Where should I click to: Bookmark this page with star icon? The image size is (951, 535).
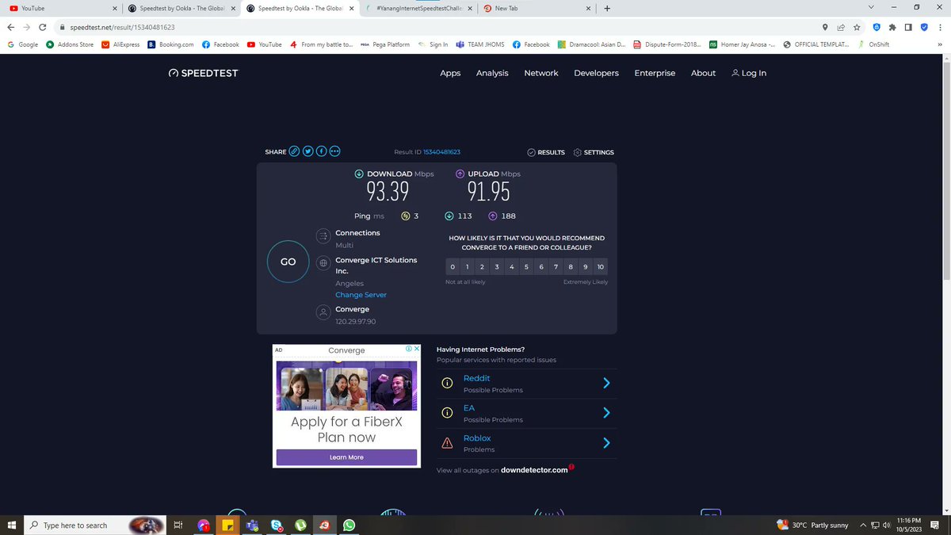[x=857, y=27]
